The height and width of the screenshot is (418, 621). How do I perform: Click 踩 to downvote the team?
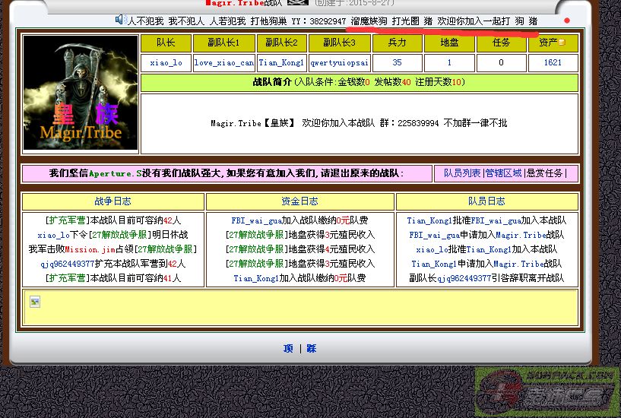(x=312, y=348)
